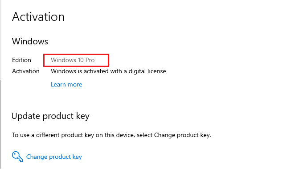
Task: Select the Update product key heading
Action: (50, 116)
